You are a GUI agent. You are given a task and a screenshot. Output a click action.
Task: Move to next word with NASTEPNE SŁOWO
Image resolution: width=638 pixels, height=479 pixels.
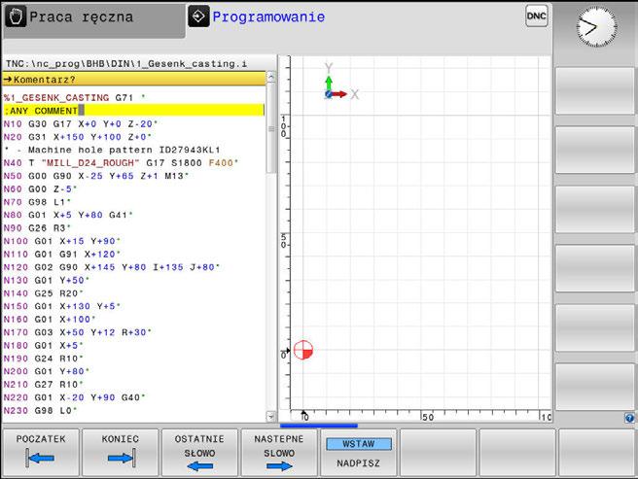click(x=279, y=452)
